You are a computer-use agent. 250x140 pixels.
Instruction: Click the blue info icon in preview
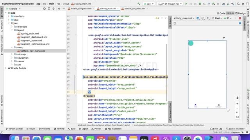click(240, 23)
